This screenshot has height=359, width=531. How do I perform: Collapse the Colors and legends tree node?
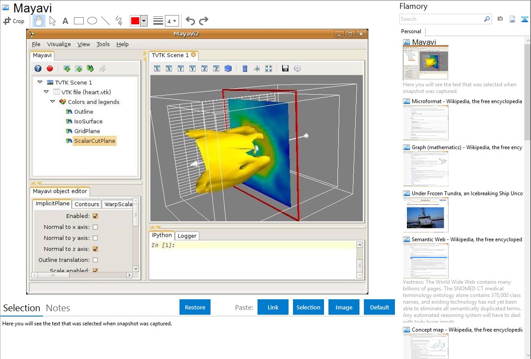(x=53, y=102)
